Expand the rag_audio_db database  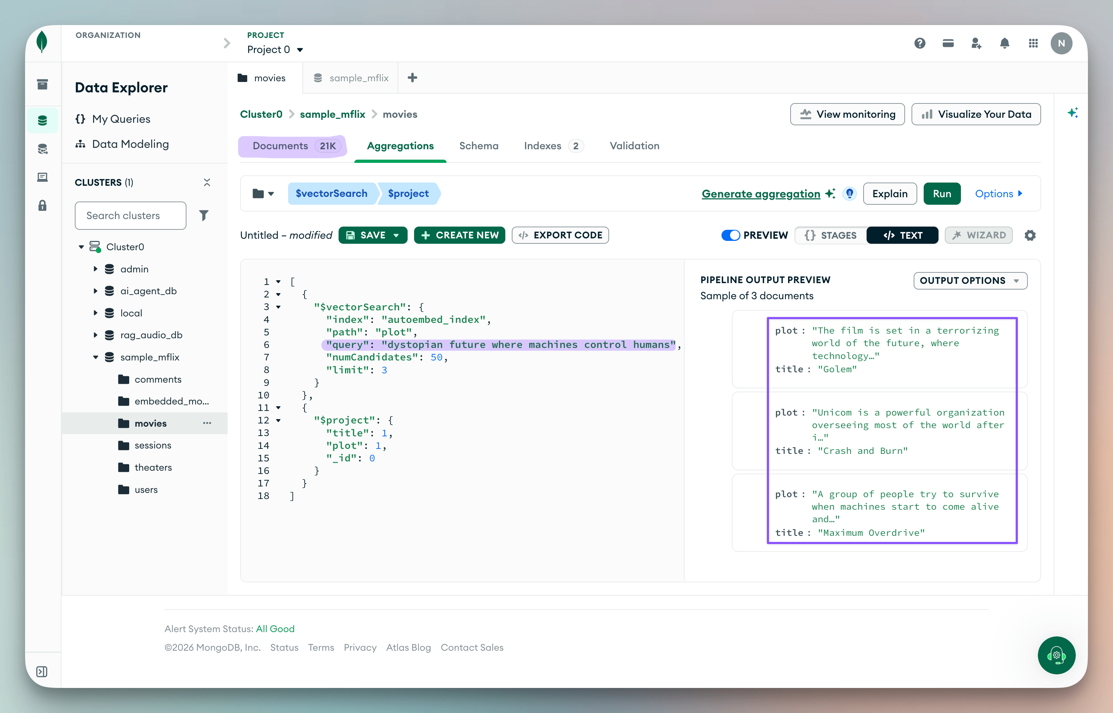pos(95,335)
